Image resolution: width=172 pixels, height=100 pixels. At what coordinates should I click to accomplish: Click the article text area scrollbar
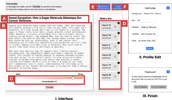90,47
